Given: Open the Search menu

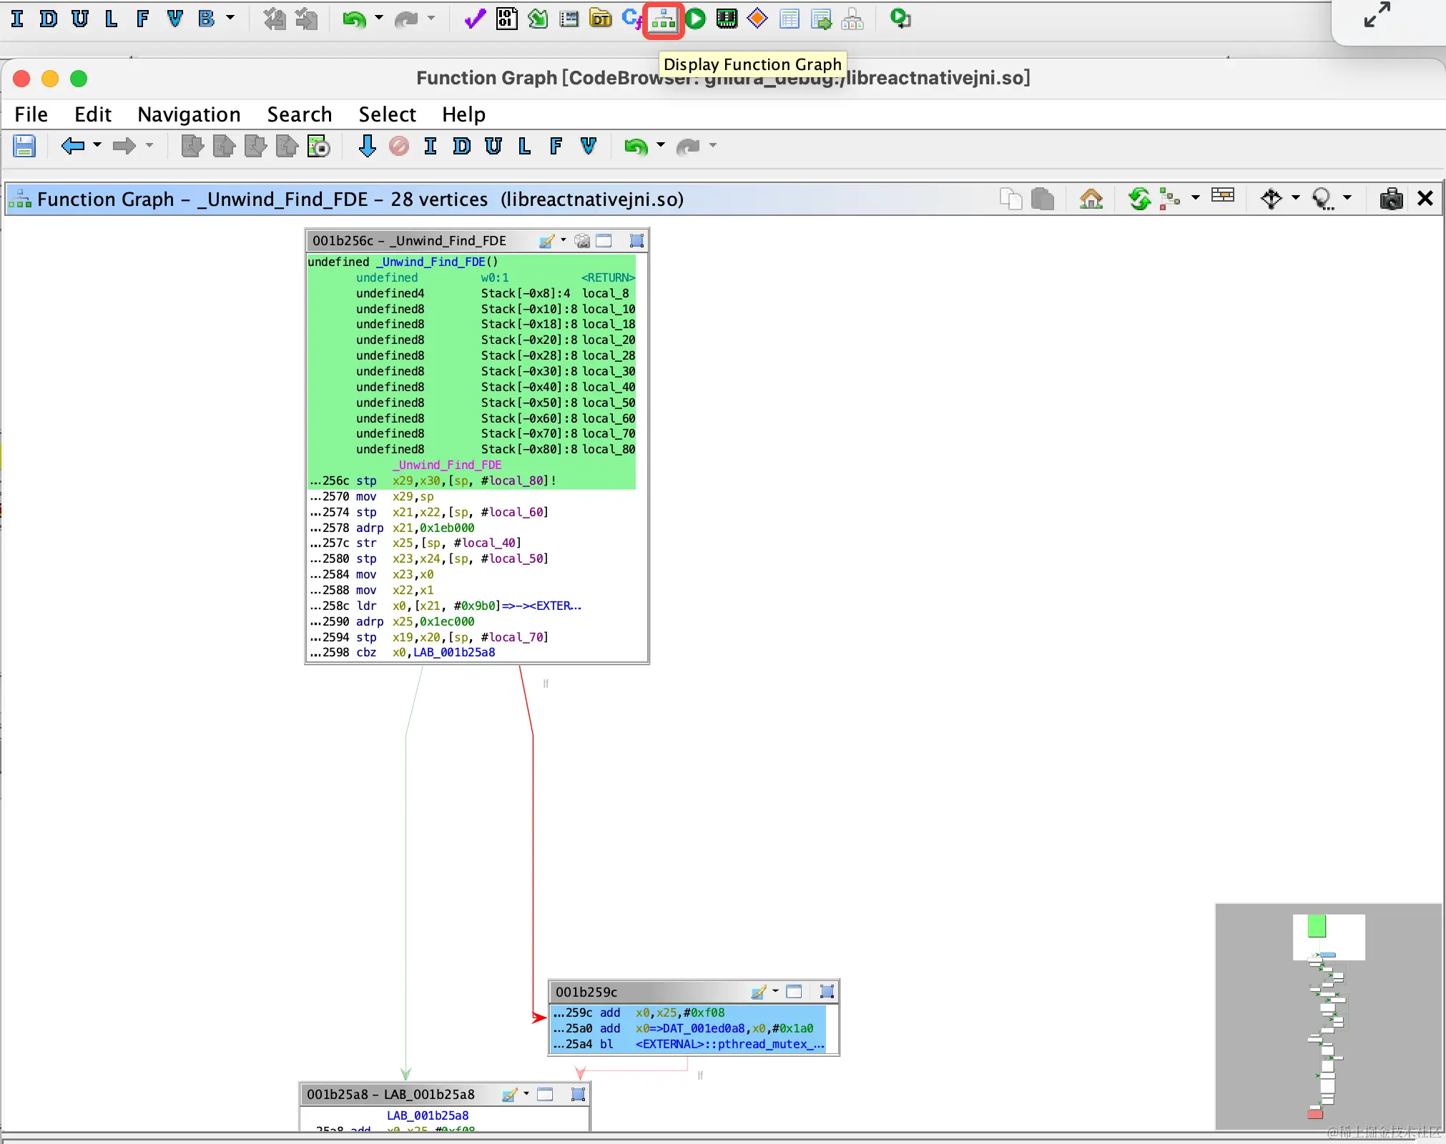Looking at the screenshot, I should pyautogui.click(x=300, y=114).
